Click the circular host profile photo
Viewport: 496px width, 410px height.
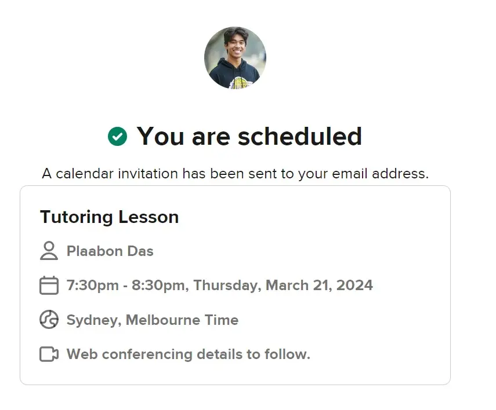click(235, 58)
